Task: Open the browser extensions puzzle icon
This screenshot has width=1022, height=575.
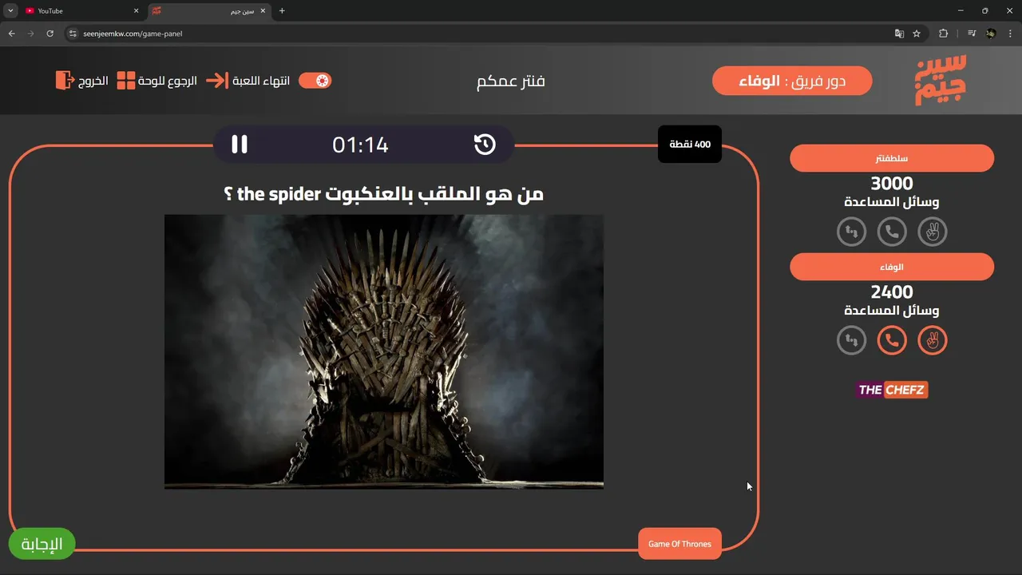Action: pos(944,34)
